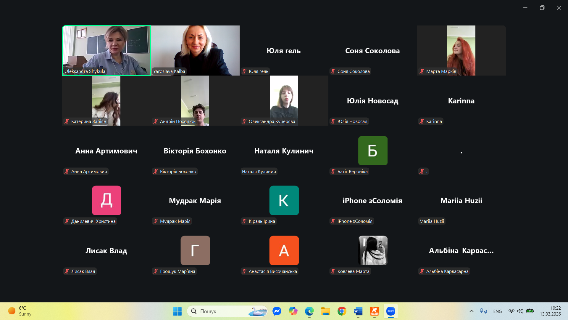Open Microsoft Word from taskbar

click(x=358, y=311)
